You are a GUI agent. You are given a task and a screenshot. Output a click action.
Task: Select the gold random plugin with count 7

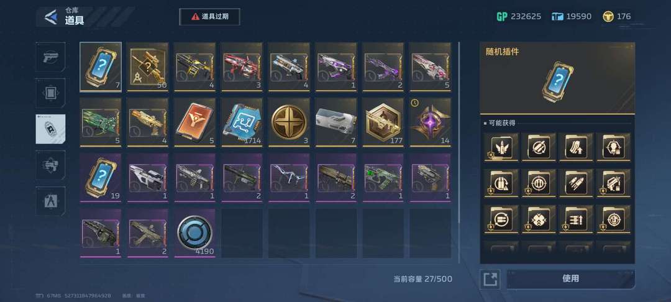point(101,66)
